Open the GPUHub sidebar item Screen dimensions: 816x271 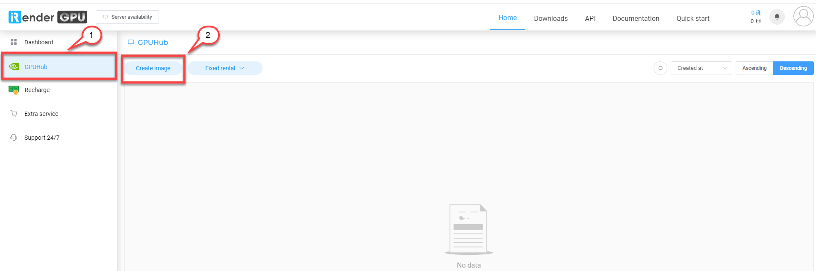click(36, 67)
